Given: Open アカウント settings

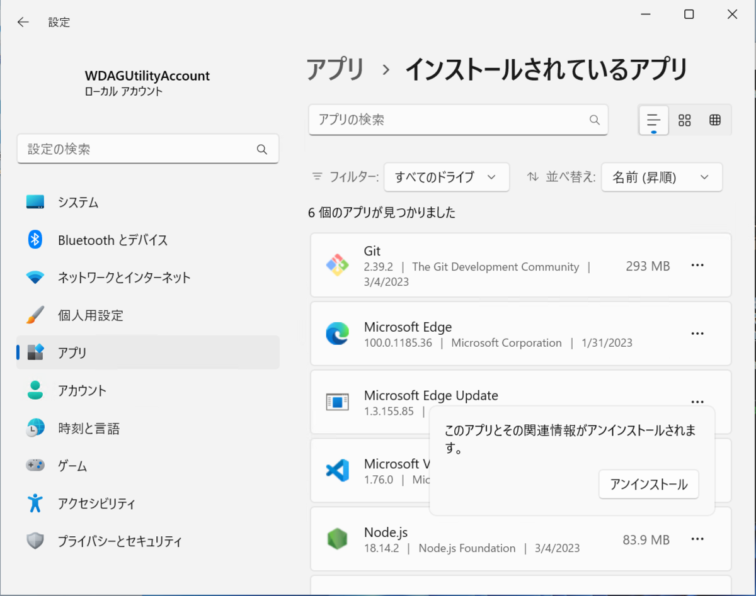Looking at the screenshot, I should point(148,390).
